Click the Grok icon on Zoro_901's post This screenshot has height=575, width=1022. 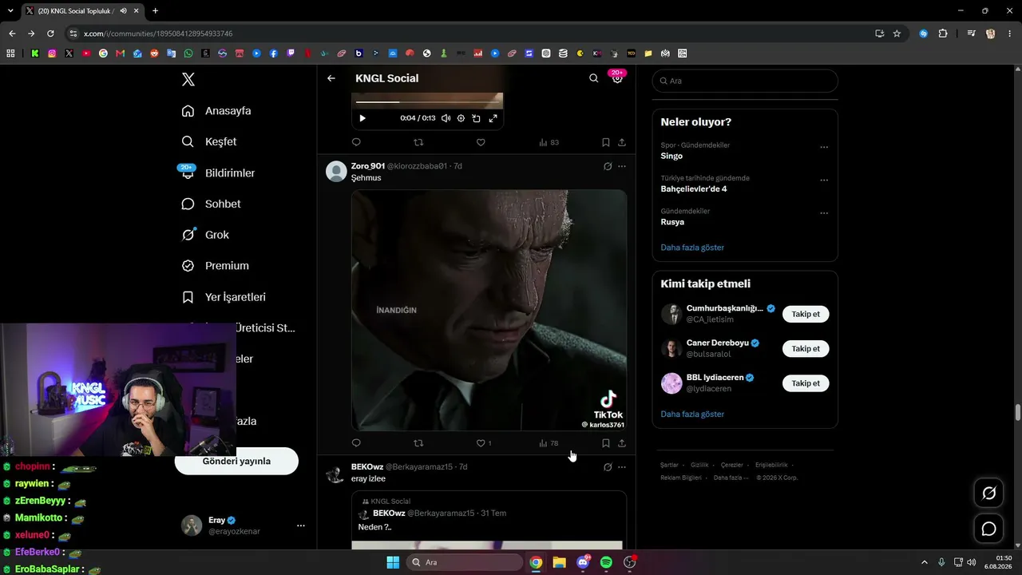[608, 166]
